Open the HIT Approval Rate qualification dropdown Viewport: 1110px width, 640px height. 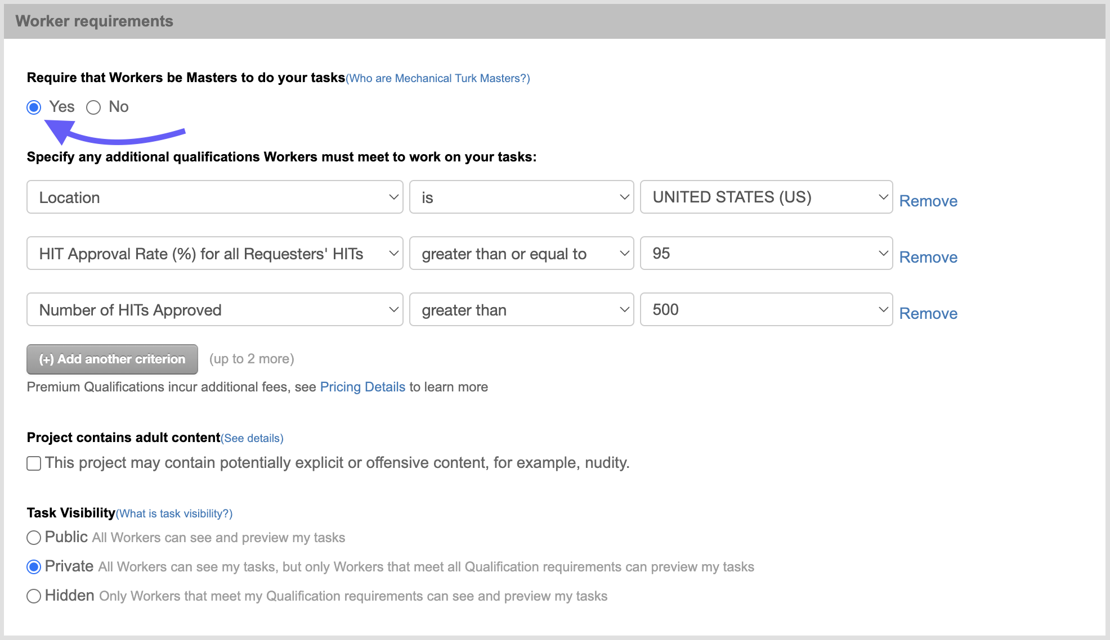[x=214, y=254]
